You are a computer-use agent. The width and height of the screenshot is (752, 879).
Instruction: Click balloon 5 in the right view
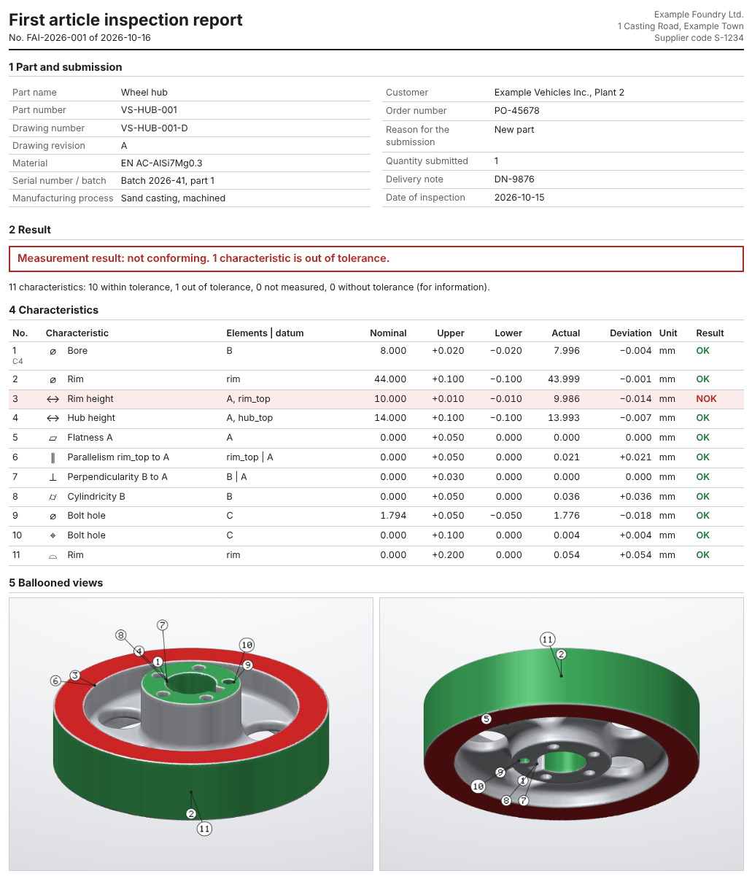[486, 719]
